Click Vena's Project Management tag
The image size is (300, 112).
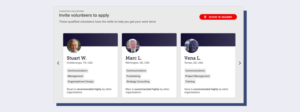(197, 76)
